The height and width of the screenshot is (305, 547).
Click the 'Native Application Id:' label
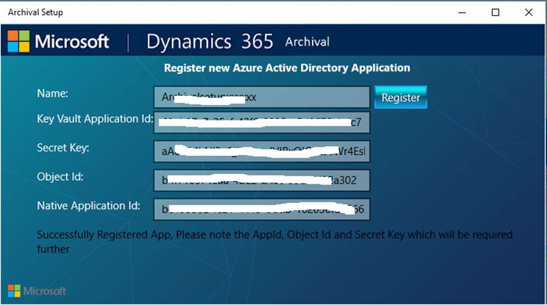[89, 206]
